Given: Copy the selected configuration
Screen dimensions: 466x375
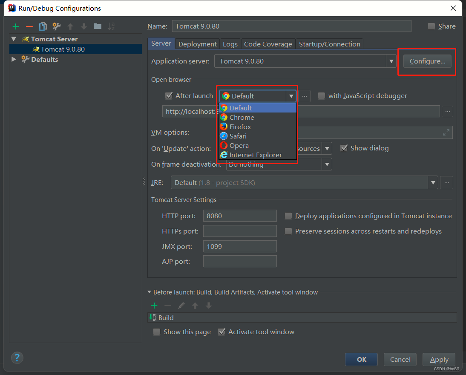Looking at the screenshot, I should [43, 26].
